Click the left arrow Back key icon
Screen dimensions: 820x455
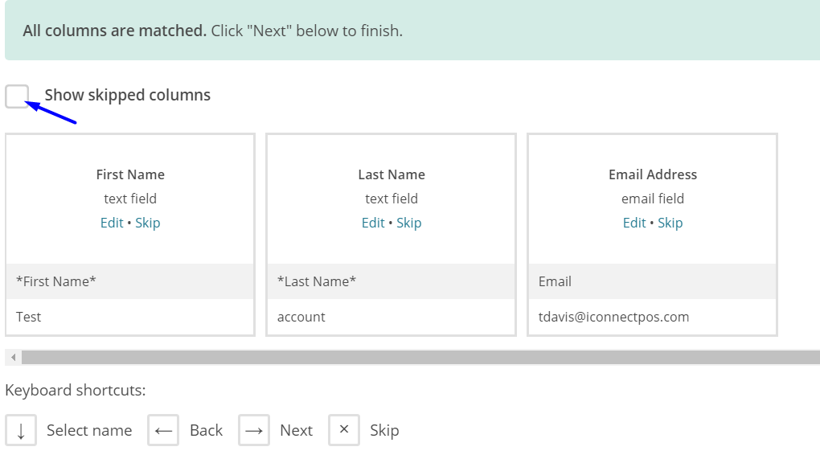coord(163,430)
